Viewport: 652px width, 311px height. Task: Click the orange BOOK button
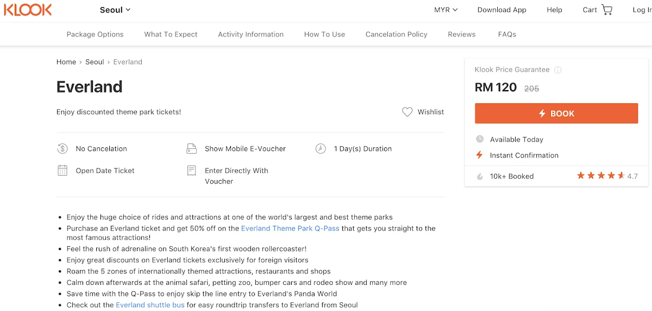pos(556,114)
